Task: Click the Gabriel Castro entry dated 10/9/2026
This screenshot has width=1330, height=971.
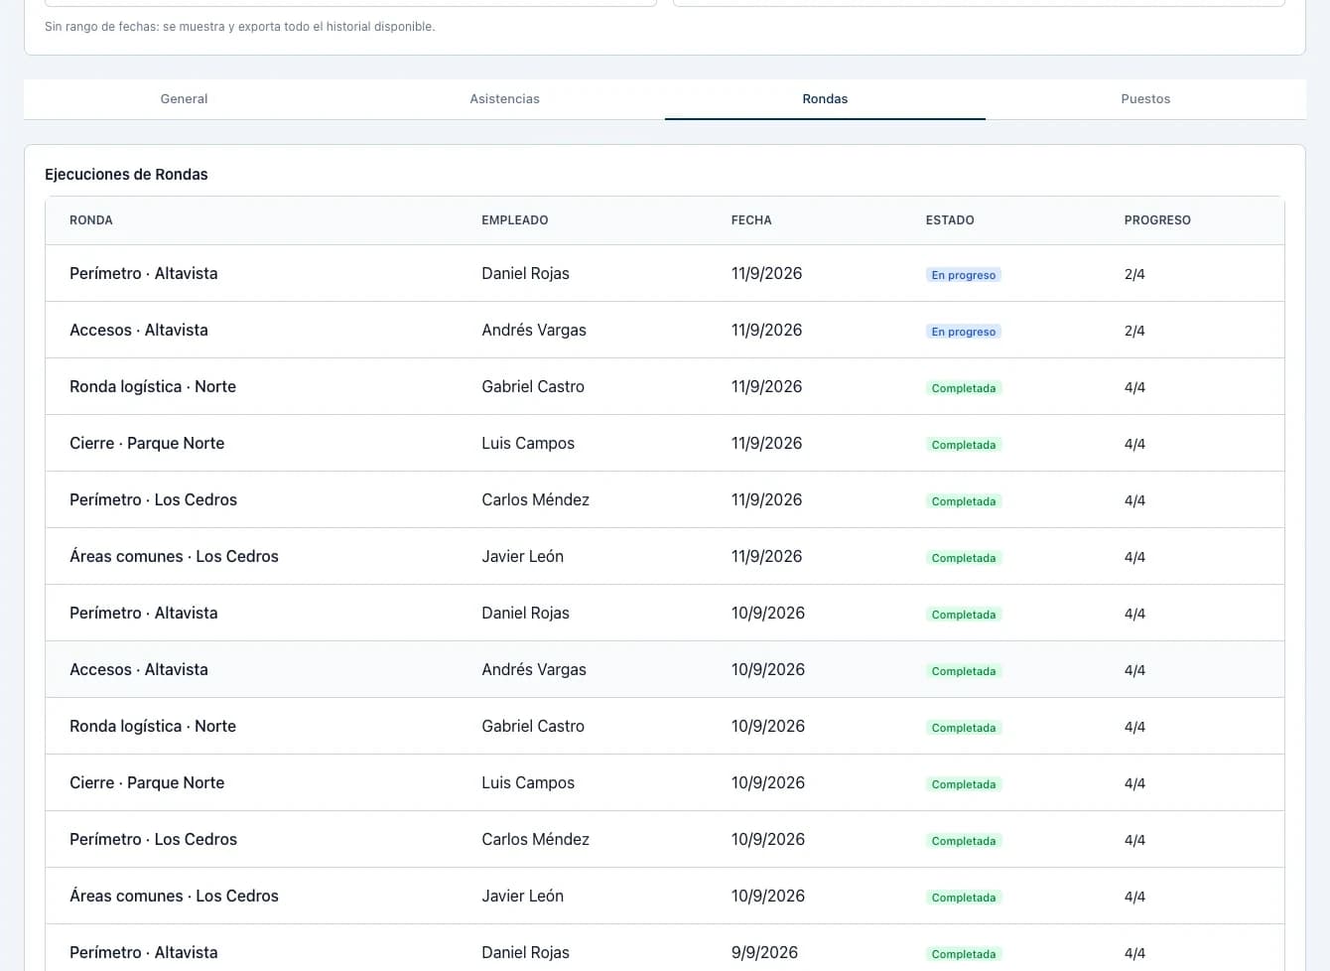Action: 533,726
